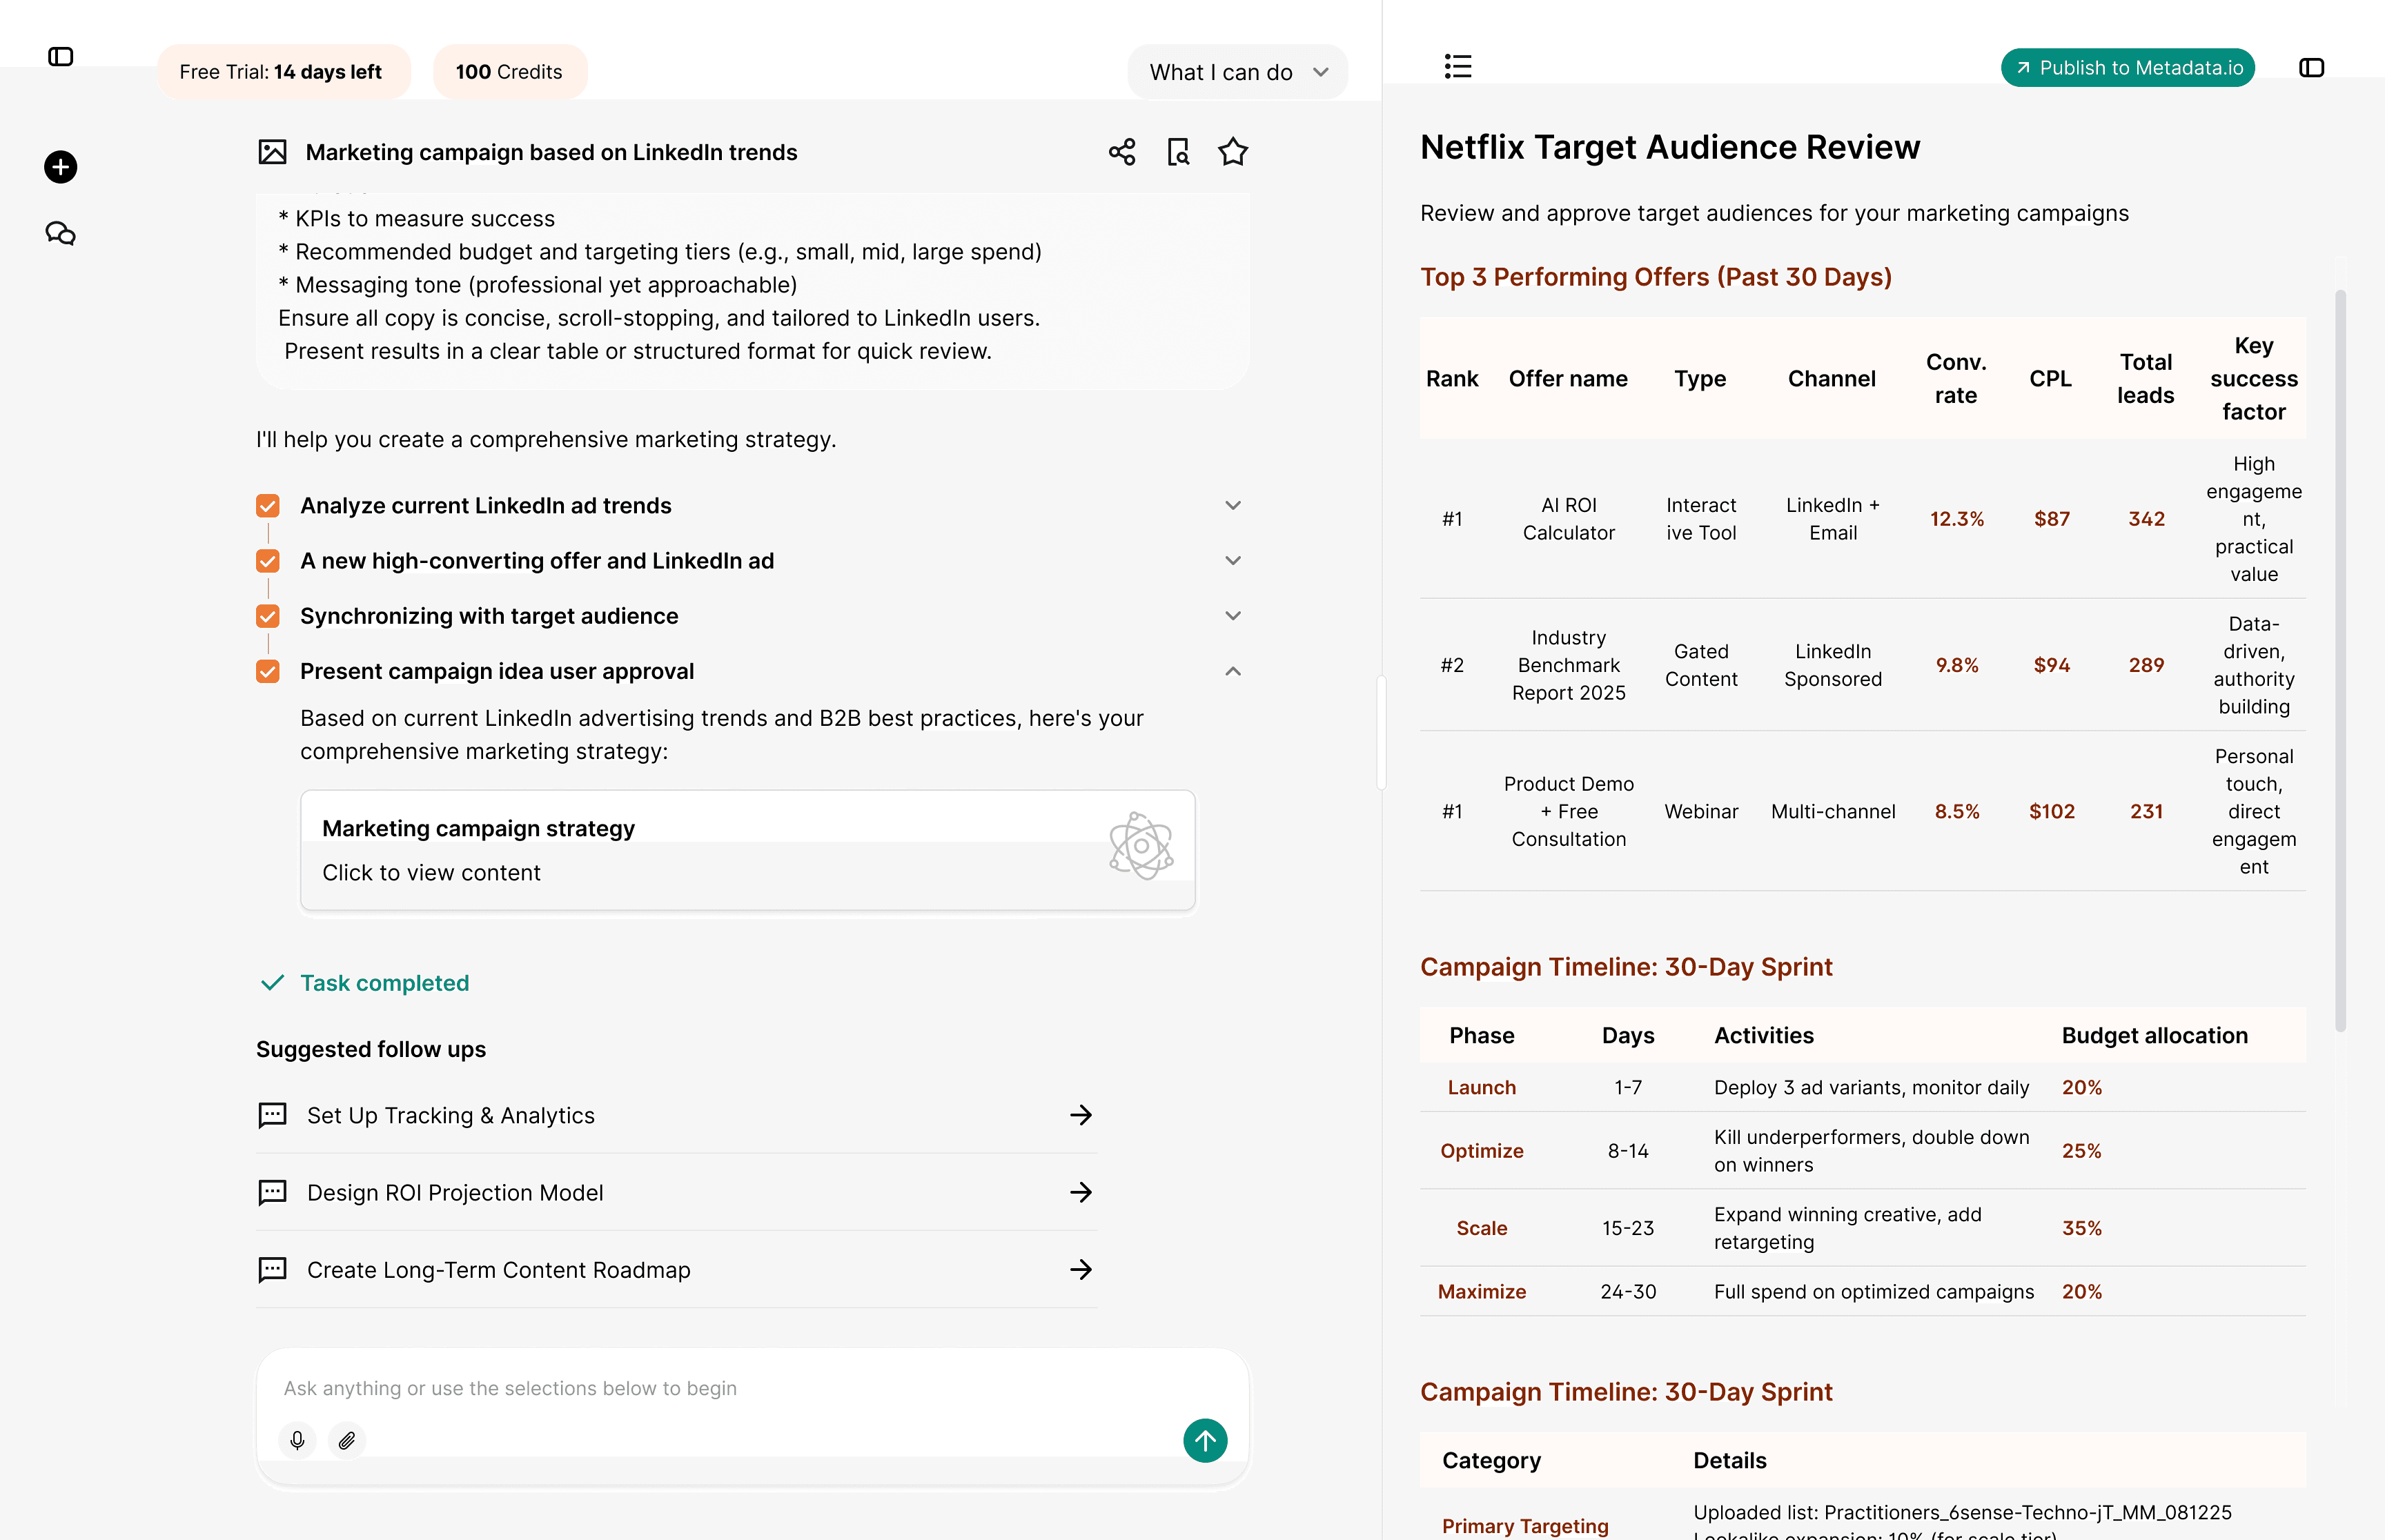The image size is (2385, 1540).
Task: Open the document search bookmark icon
Action: coord(1178,152)
